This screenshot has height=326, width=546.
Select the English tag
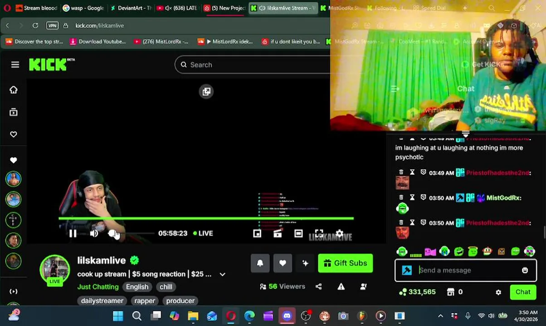tap(137, 287)
